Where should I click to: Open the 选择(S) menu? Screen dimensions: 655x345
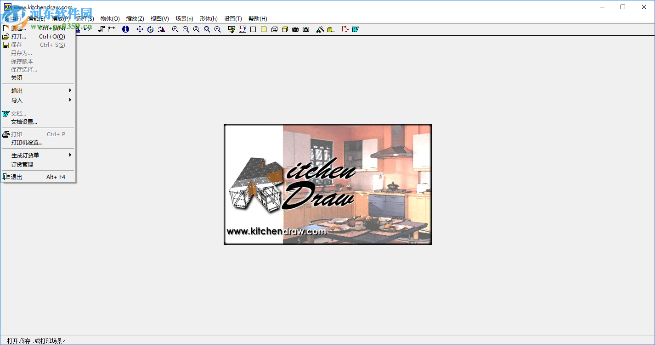coord(85,19)
